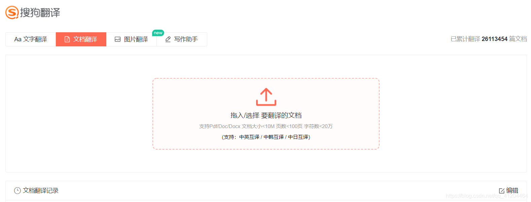This screenshot has width=531, height=202.
Task: Open the 写作助手 tab
Action: click(x=182, y=39)
